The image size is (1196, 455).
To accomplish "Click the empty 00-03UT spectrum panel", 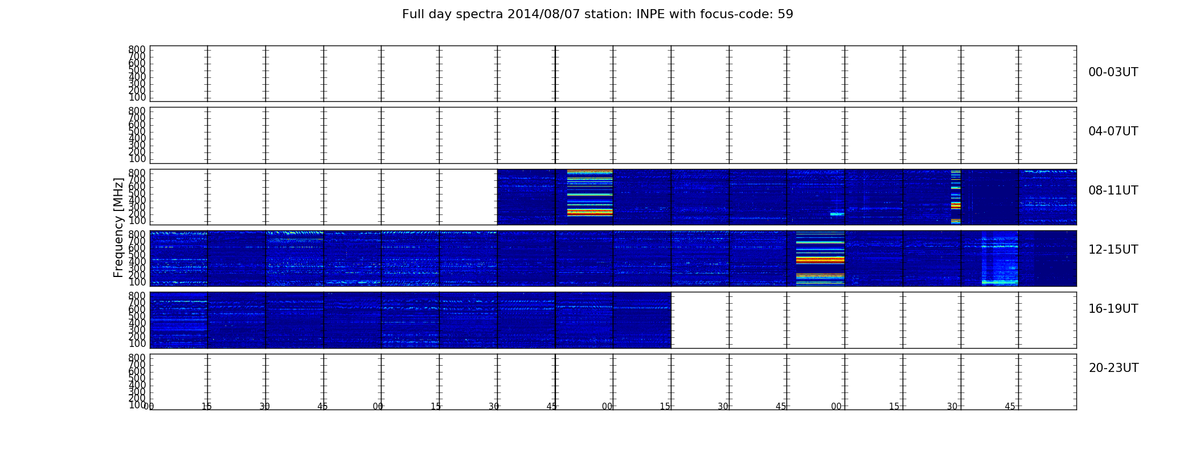I will [x=613, y=73].
